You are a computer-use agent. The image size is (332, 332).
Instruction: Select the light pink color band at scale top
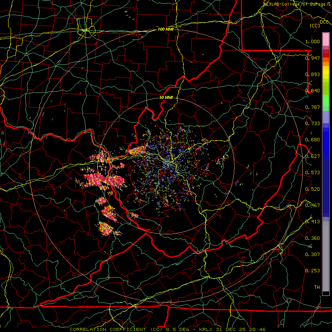click(x=326, y=39)
